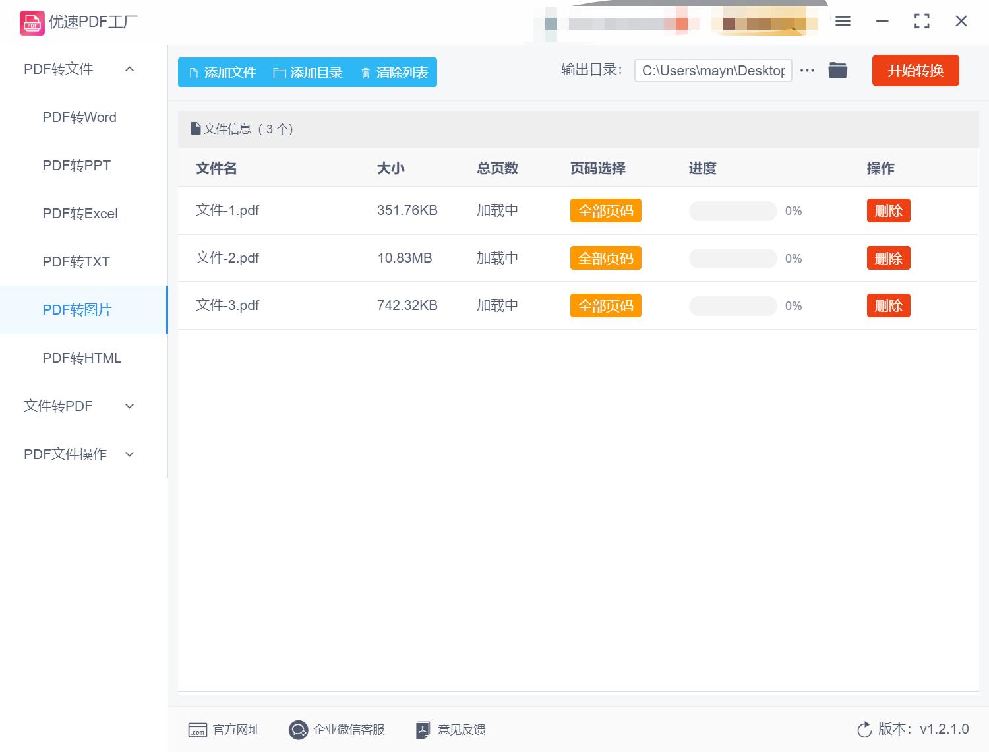The image size is (989, 752).
Task: Click the 官方网址 website icon
Action: [x=197, y=730]
